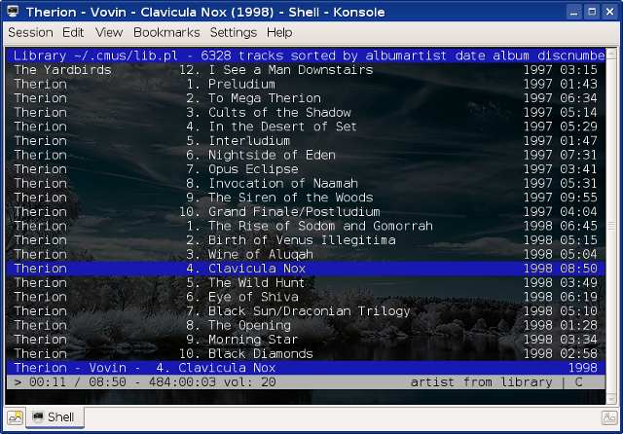Click the Library header line at top

(306, 55)
